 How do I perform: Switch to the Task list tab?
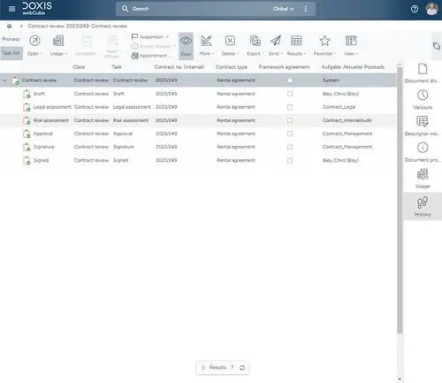[x=11, y=53]
